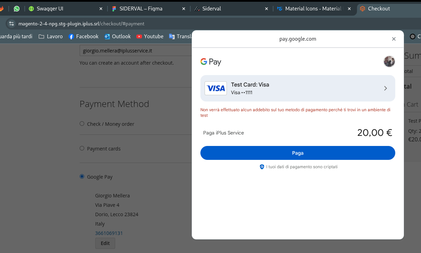Switch to the SIDERVAL – Figma tab

(x=145, y=9)
